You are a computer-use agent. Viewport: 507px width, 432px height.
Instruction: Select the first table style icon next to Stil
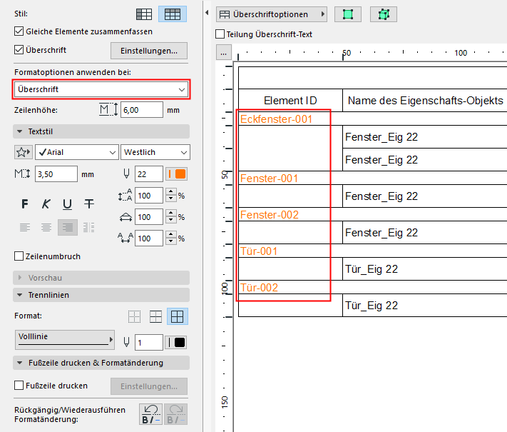144,14
